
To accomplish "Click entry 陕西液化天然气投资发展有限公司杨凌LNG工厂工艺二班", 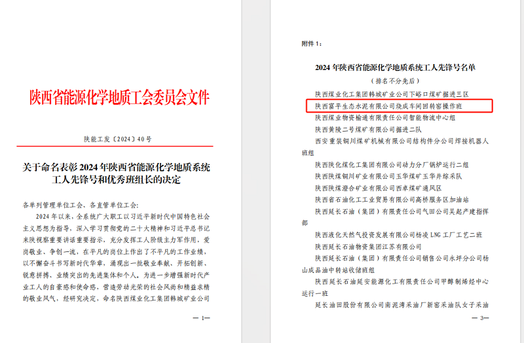I will click(x=399, y=235).
